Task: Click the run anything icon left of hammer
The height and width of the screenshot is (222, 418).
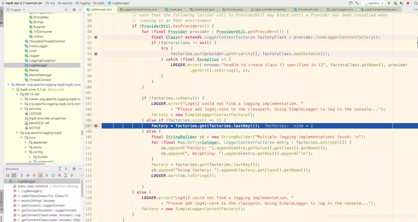Action: (x=351, y=3)
